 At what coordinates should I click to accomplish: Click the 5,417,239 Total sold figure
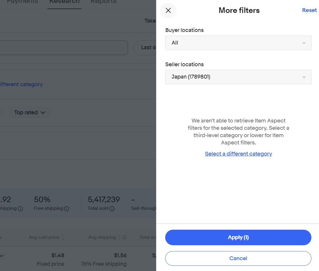pyautogui.click(x=104, y=200)
